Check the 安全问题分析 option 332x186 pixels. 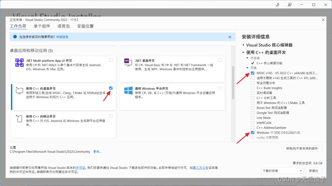[253, 83]
